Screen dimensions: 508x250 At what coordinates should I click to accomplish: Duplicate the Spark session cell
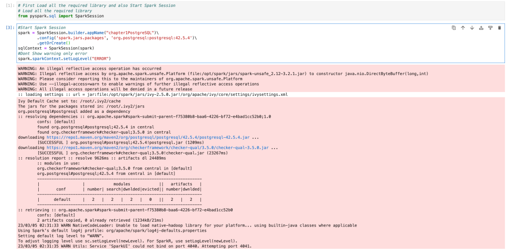click(454, 28)
